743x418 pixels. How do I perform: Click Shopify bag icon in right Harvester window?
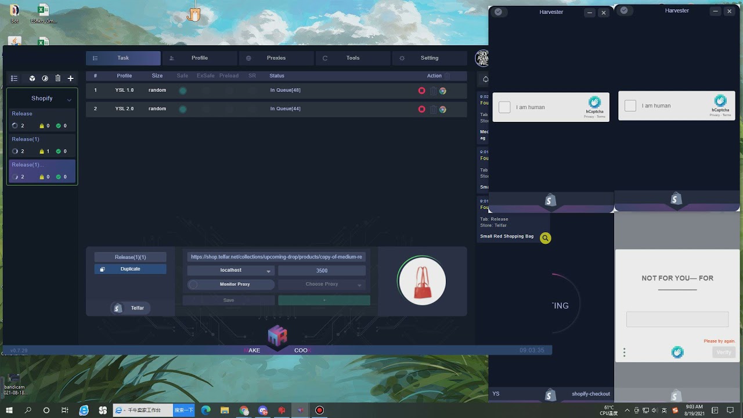click(676, 199)
